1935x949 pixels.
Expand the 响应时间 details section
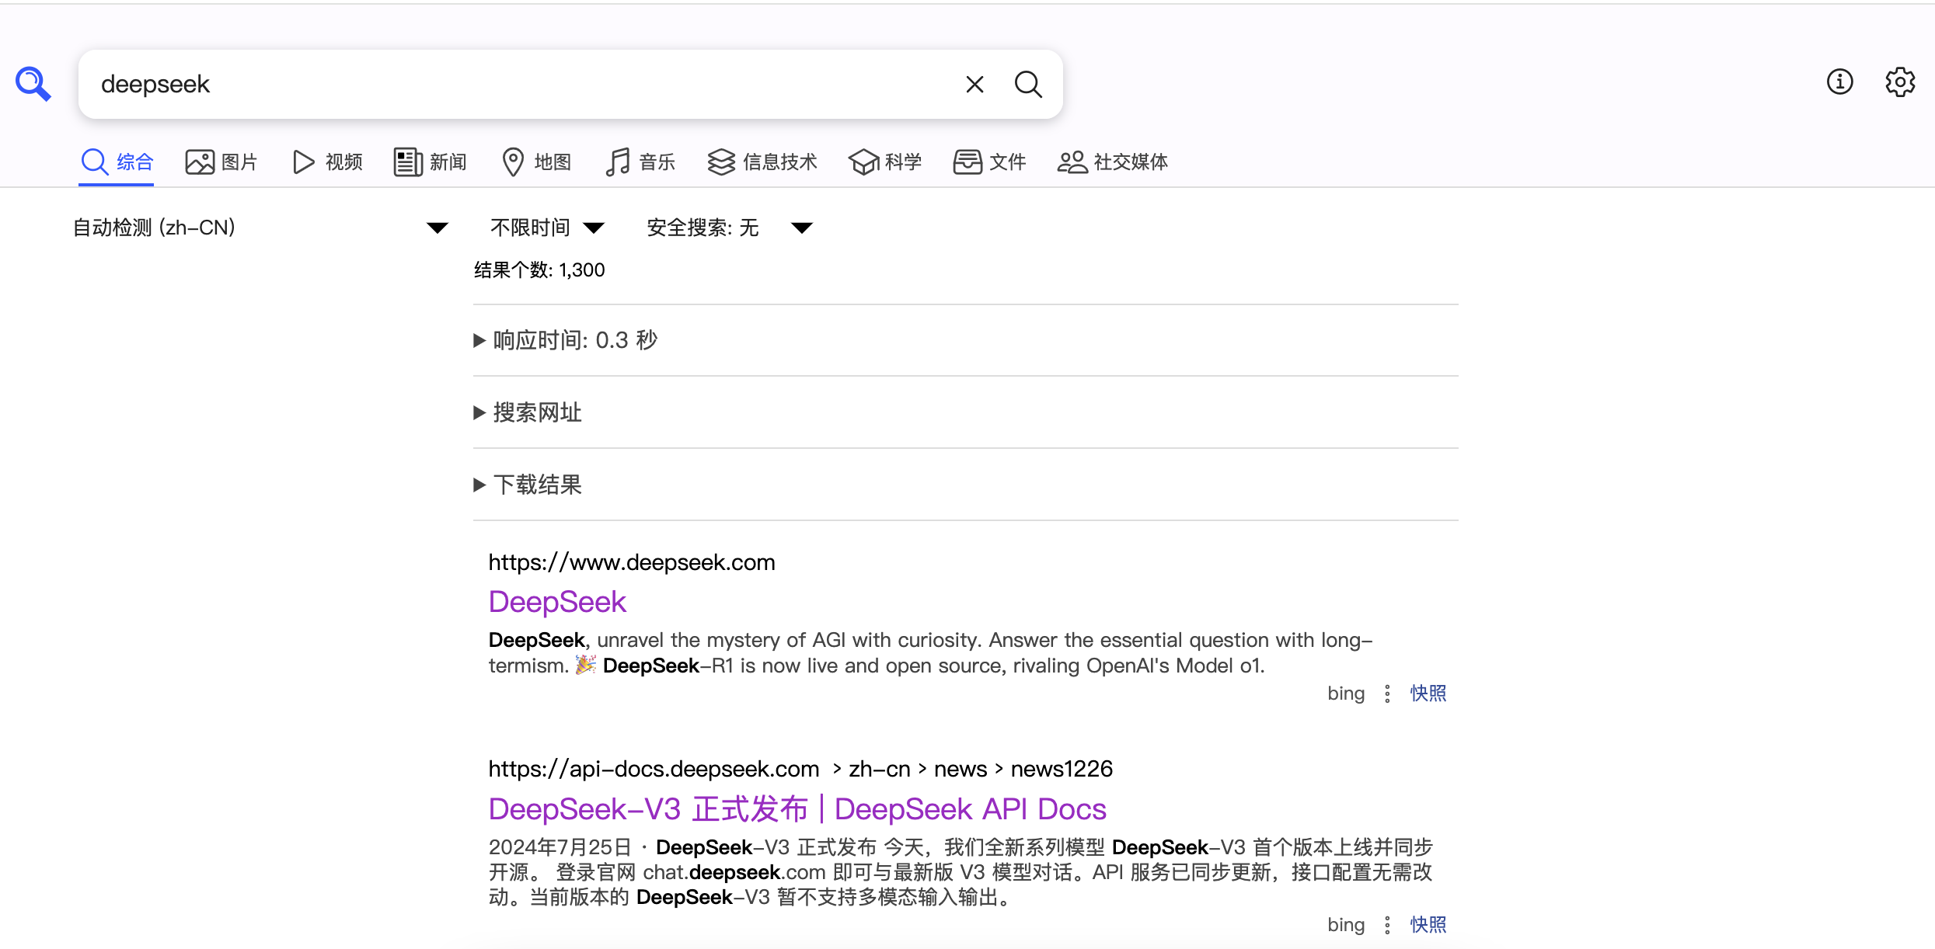click(x=575, y=340)
